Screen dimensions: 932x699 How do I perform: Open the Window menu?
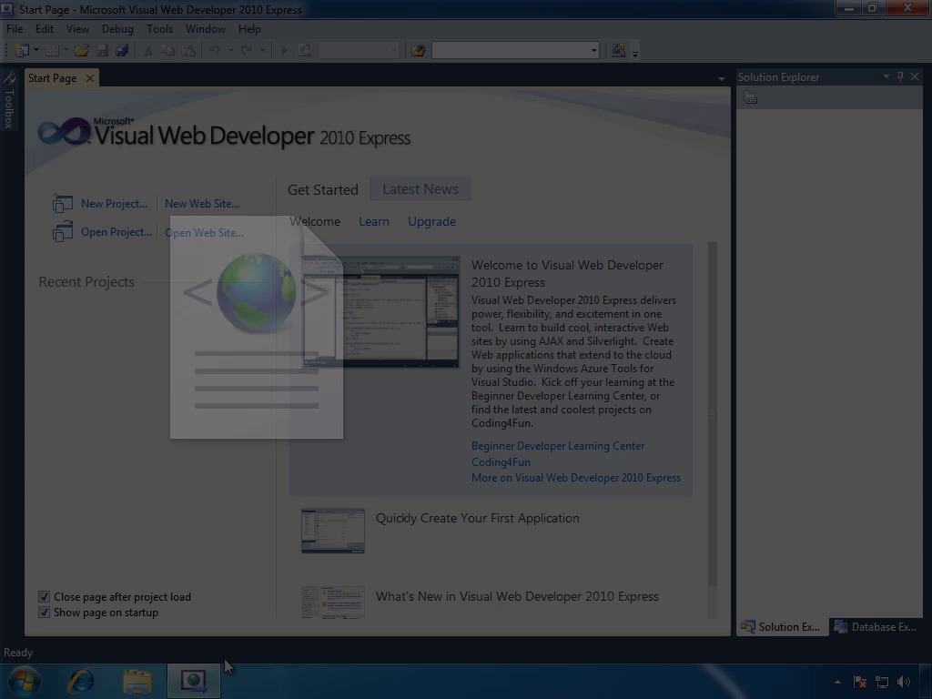click(206, 29)
